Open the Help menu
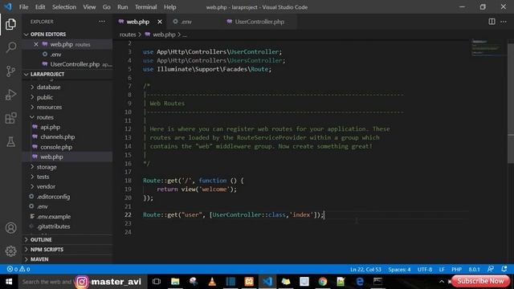 click(x=169, y=7)
